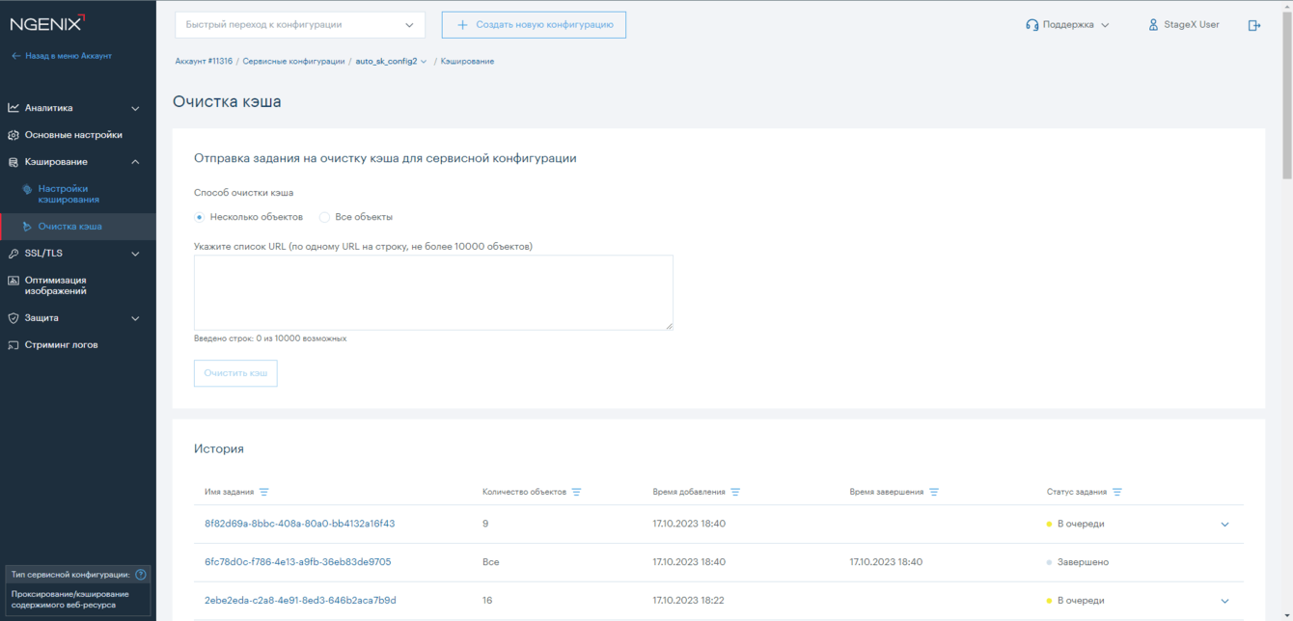Click filter icon next to Имя задания
1293x621 pixels.
click(264, 492)
